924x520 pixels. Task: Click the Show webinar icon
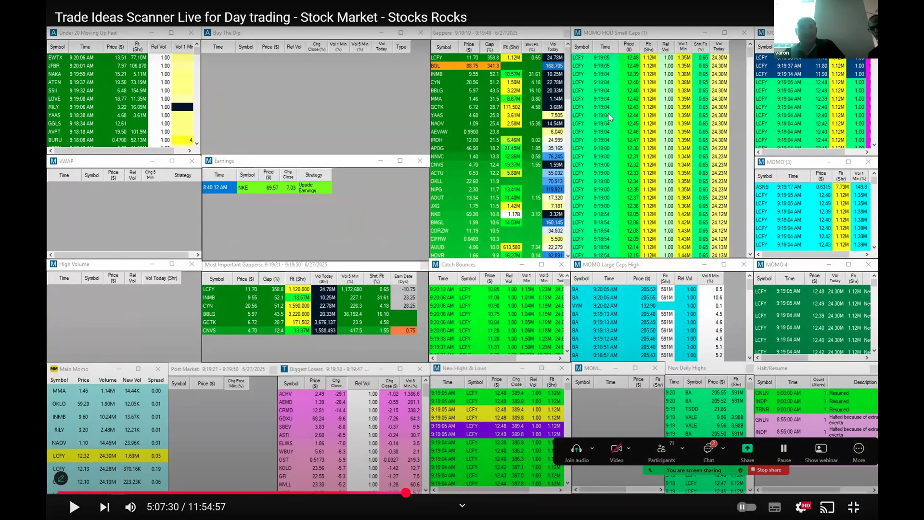(x=821, y=449)
